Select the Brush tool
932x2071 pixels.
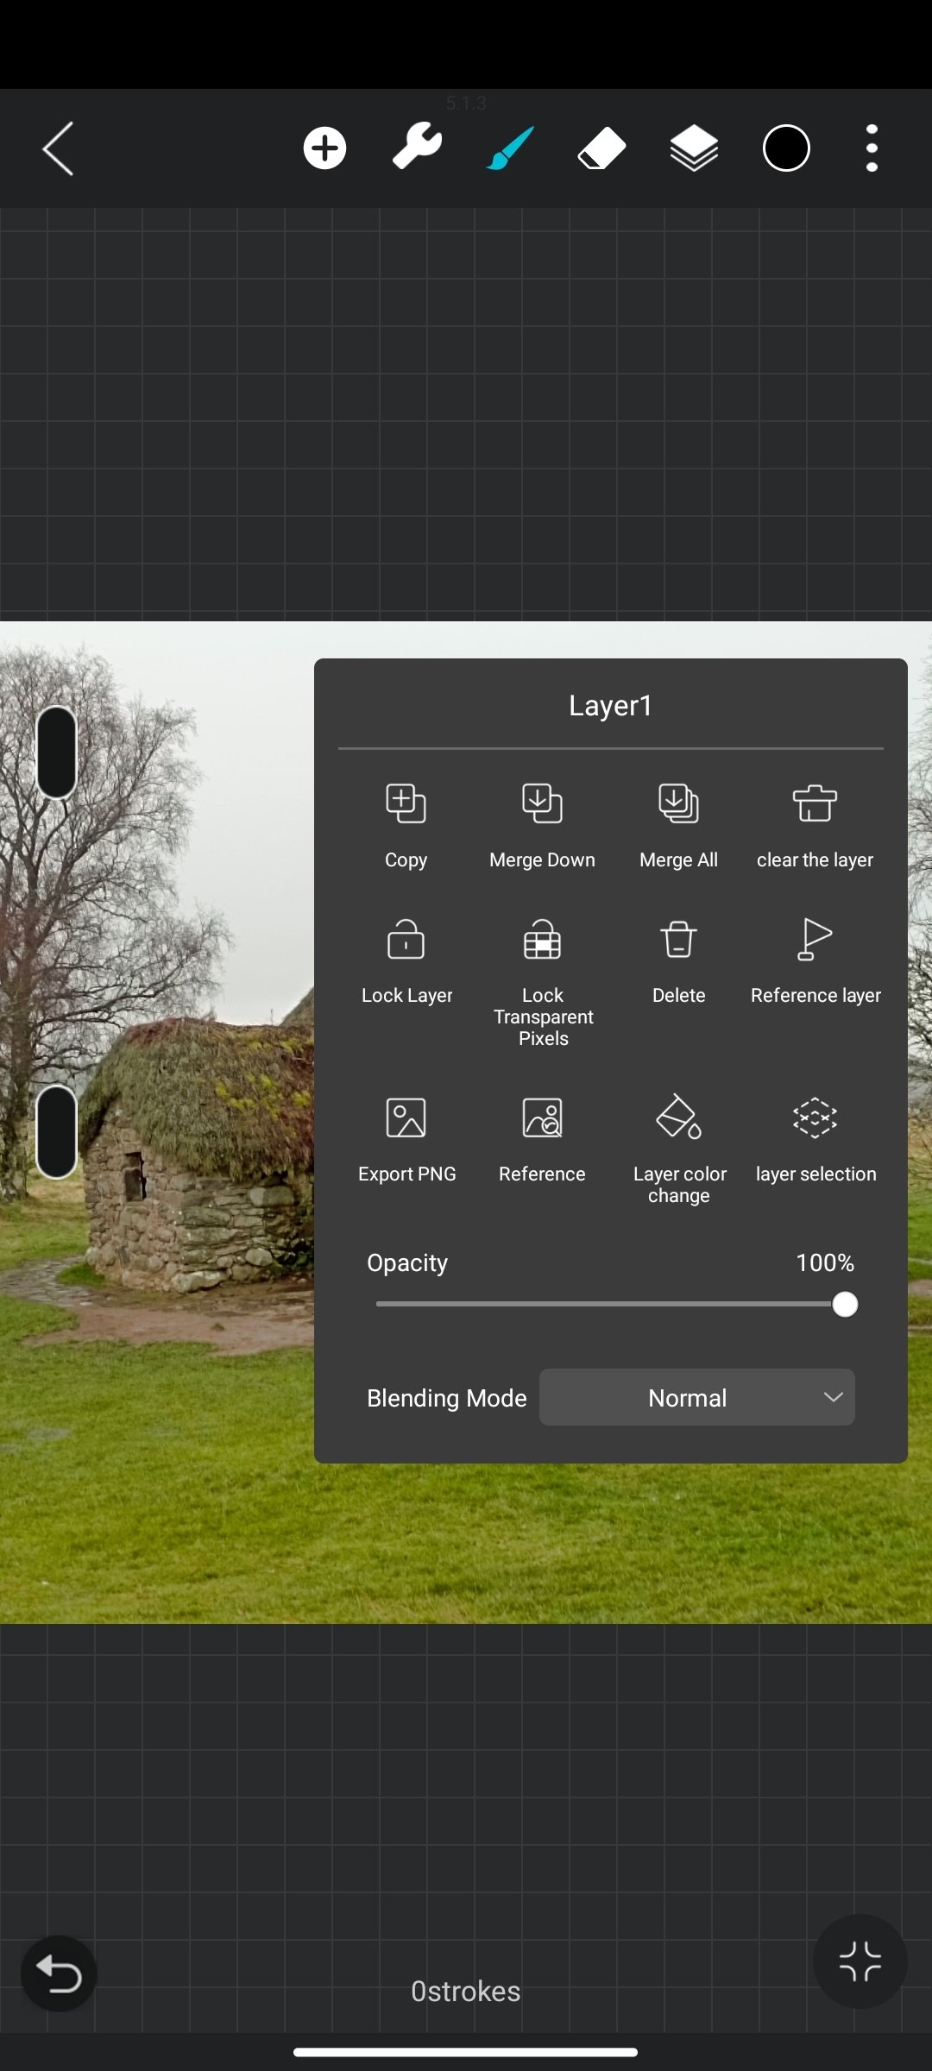tap(510, 148)
